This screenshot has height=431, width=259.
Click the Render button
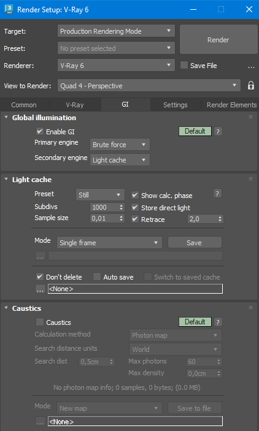click(218, 40)
